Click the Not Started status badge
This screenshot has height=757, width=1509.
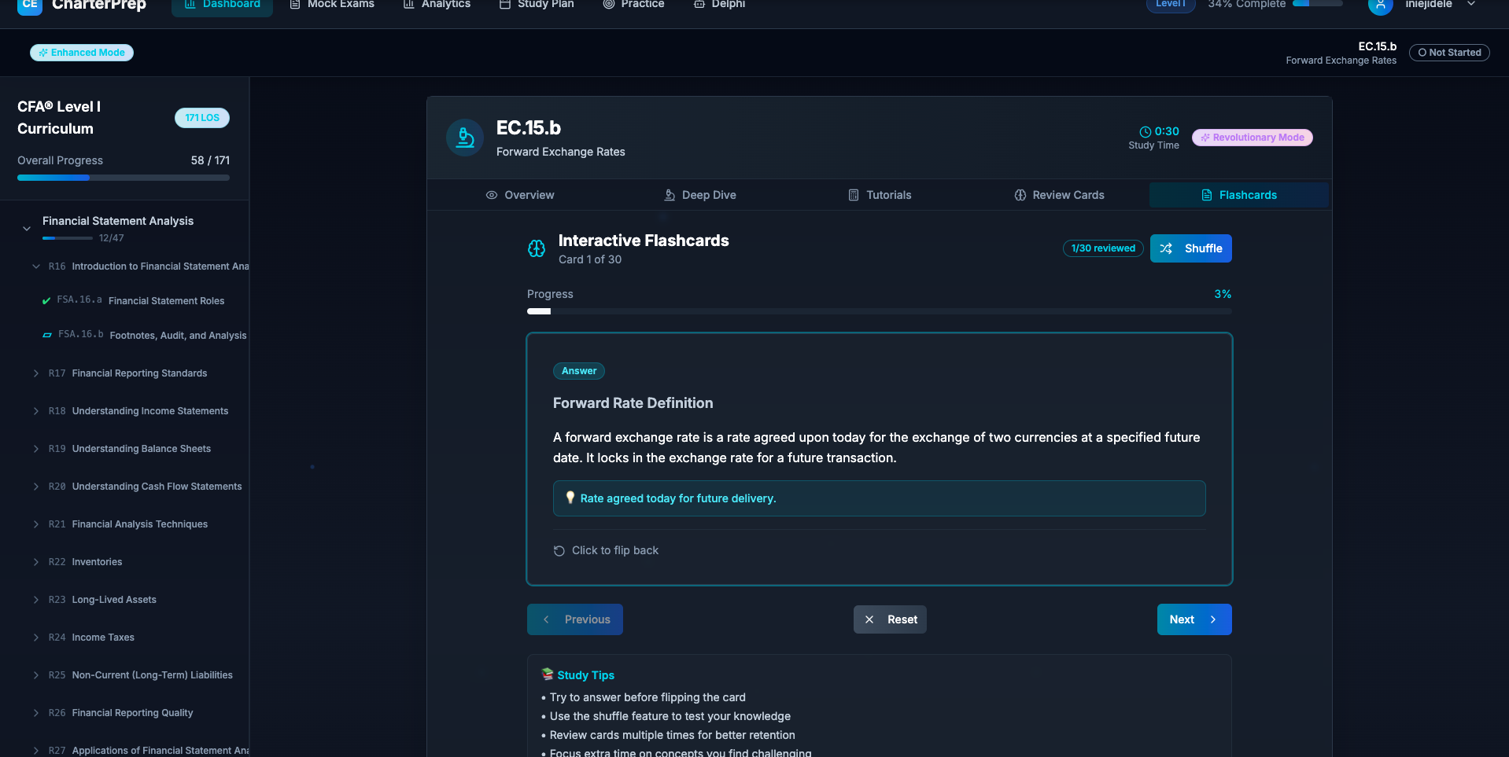point(1449,53)
